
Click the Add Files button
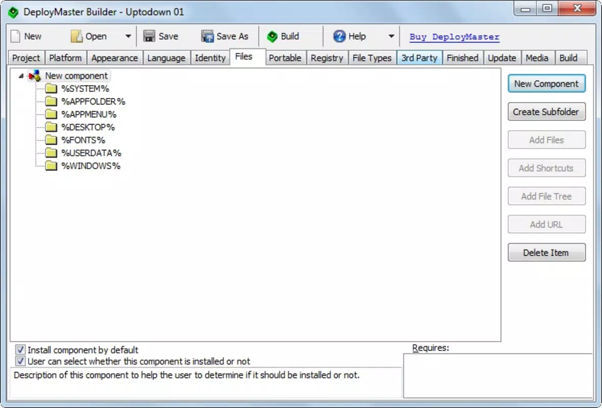[x=546, y=140]
